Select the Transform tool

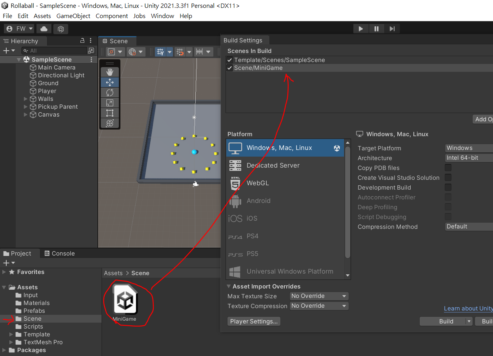(110, 123)
